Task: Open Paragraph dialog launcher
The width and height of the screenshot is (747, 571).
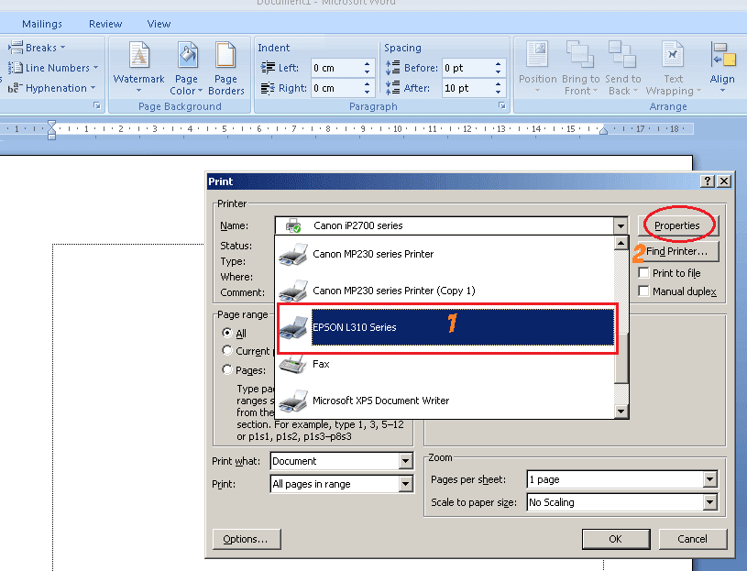Action: click(x=501, y=105)
